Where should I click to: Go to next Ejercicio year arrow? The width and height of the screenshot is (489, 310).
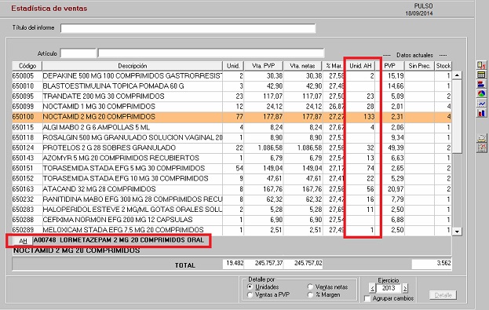405,288
